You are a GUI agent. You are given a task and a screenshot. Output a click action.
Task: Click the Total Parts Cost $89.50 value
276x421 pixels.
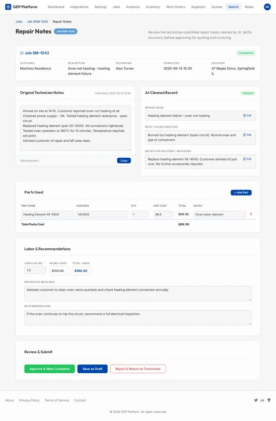[x=184, y=224]
